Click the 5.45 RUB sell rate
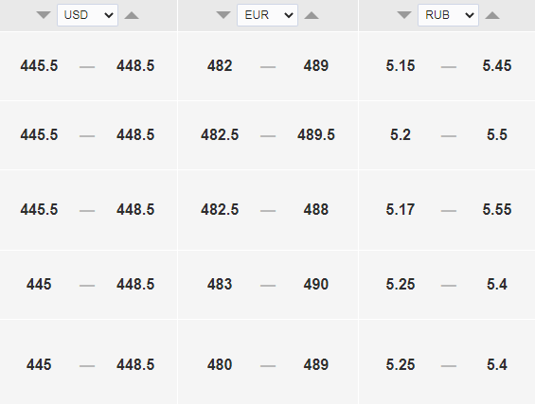 [x=497, y=66]
